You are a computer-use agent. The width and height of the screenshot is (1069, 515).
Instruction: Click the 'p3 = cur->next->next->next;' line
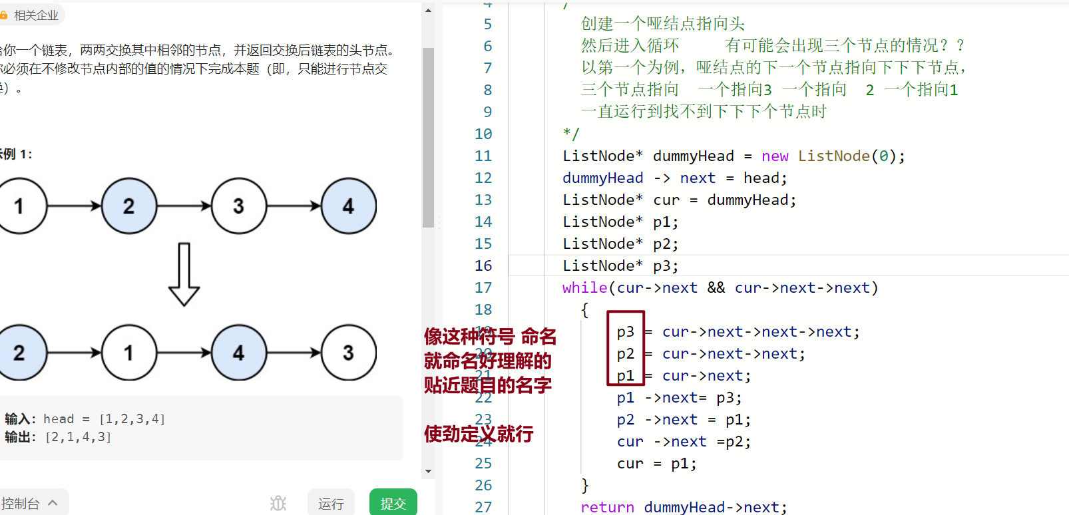pyautogui.click(x=738, y=331)
